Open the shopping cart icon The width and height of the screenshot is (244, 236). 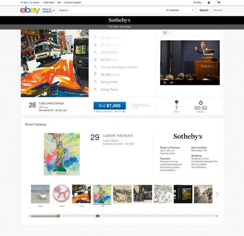pyautogui.click(x=219, y=3)
